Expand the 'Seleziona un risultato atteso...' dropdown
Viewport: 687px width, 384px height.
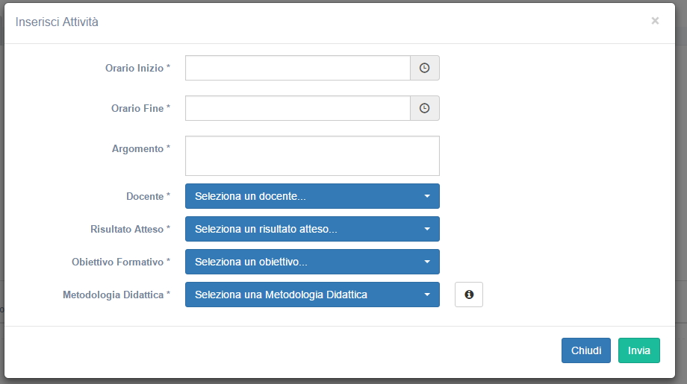[x=312, y=229]
